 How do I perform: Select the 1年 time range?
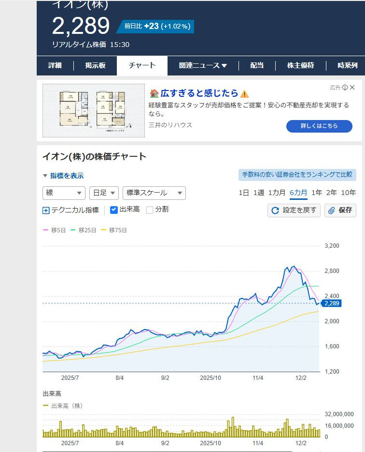317,193
